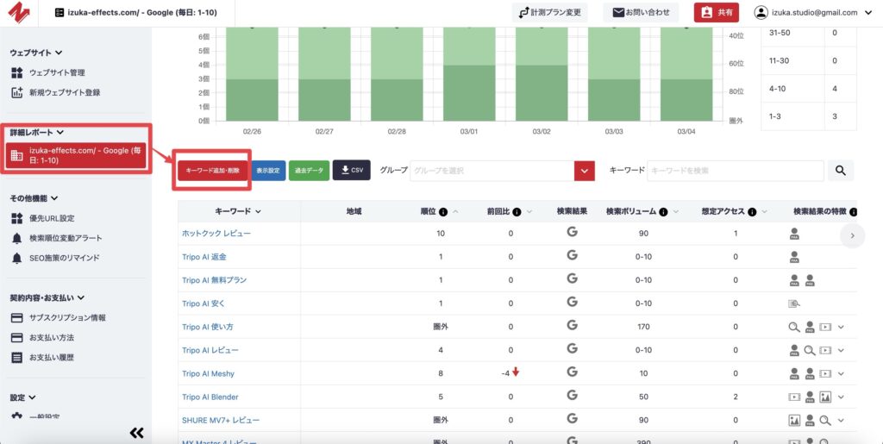Click the info icon next to 順位
The height and width of the screenshot is (444, 883).
(x=443, y=211)
